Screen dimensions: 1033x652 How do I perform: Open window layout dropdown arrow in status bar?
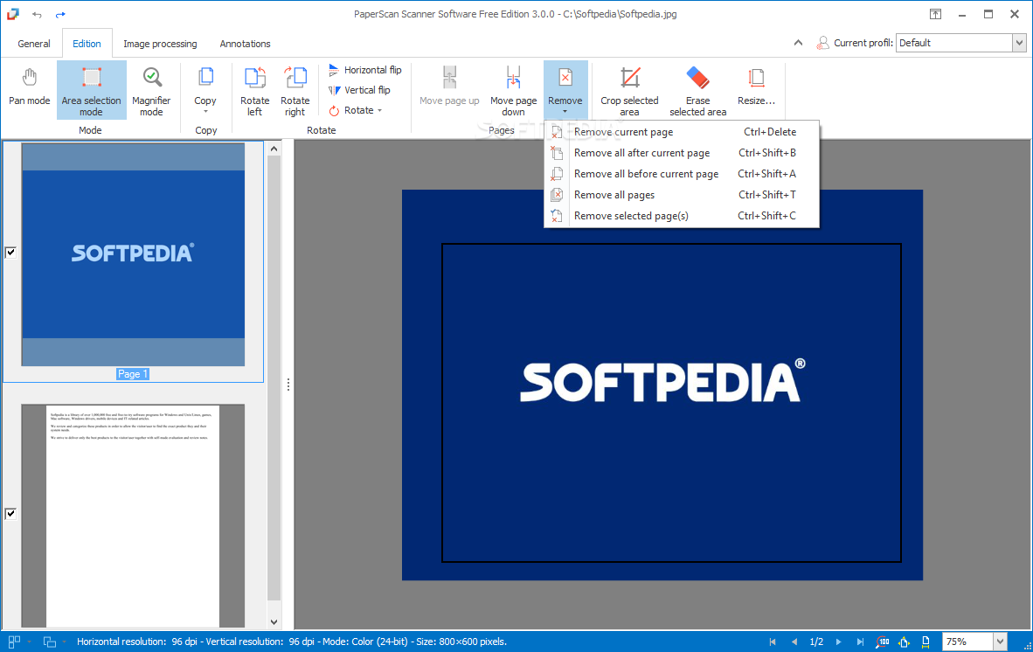click(x=64, y=642)
